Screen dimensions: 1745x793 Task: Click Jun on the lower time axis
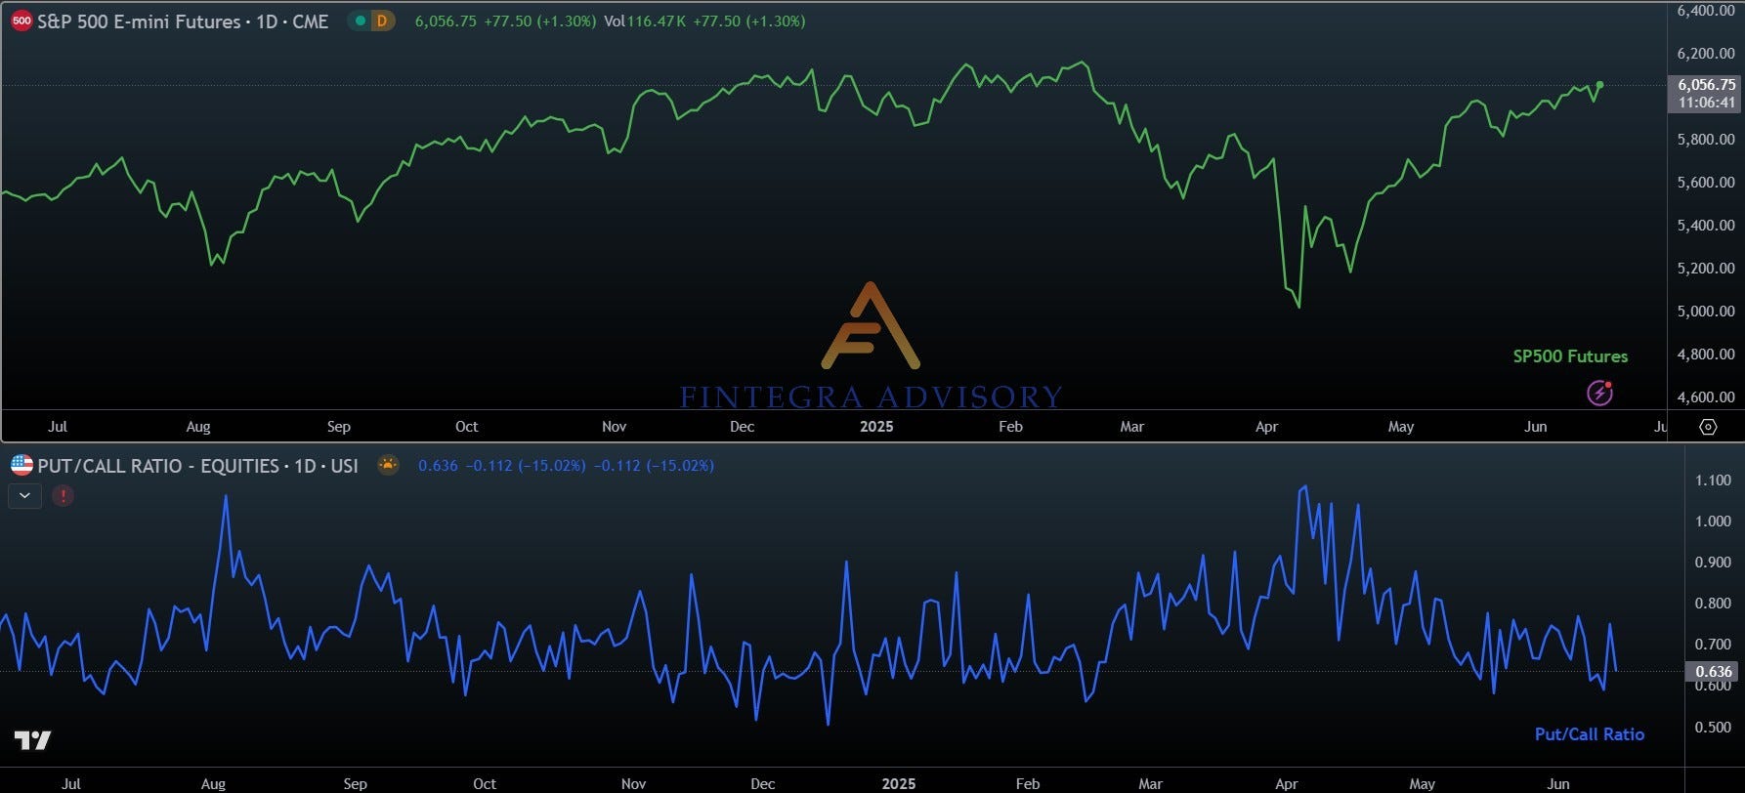pyautogui.click(x=1558, y=783)
